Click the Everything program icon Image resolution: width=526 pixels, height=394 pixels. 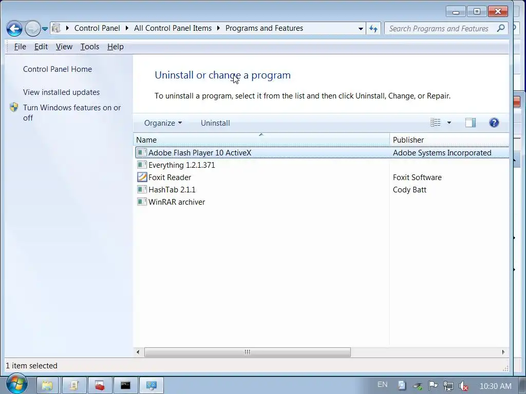tap(142, 165)
